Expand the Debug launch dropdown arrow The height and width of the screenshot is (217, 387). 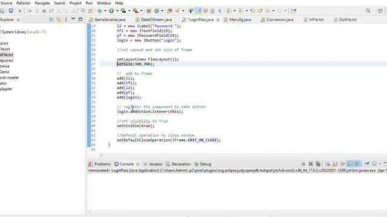(x=105, y=11)
